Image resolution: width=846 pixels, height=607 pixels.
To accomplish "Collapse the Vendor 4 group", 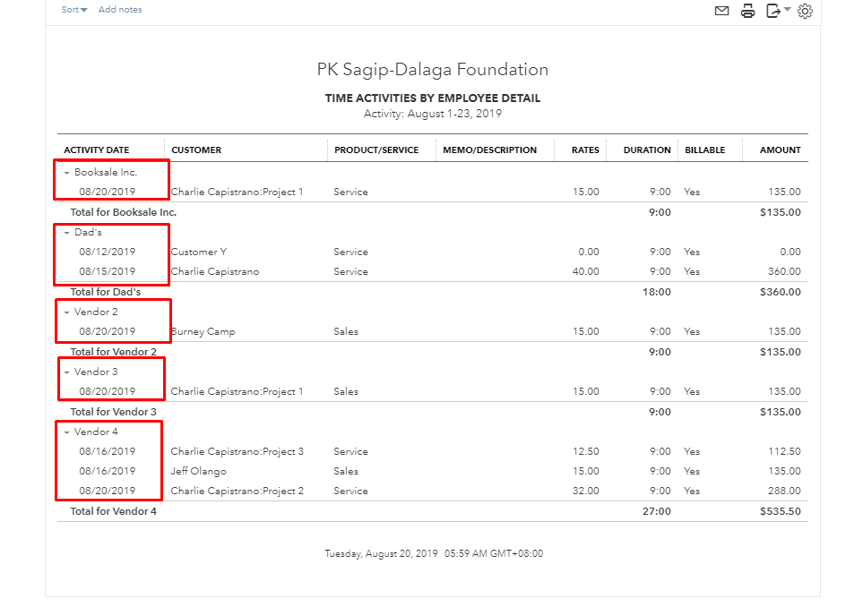I will point(66,432).
